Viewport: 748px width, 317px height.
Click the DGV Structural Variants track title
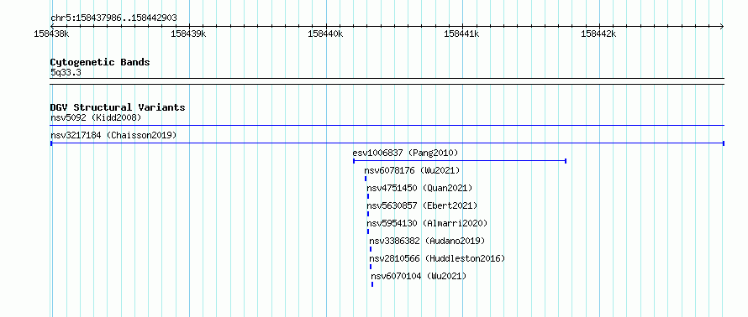point(118,107)
